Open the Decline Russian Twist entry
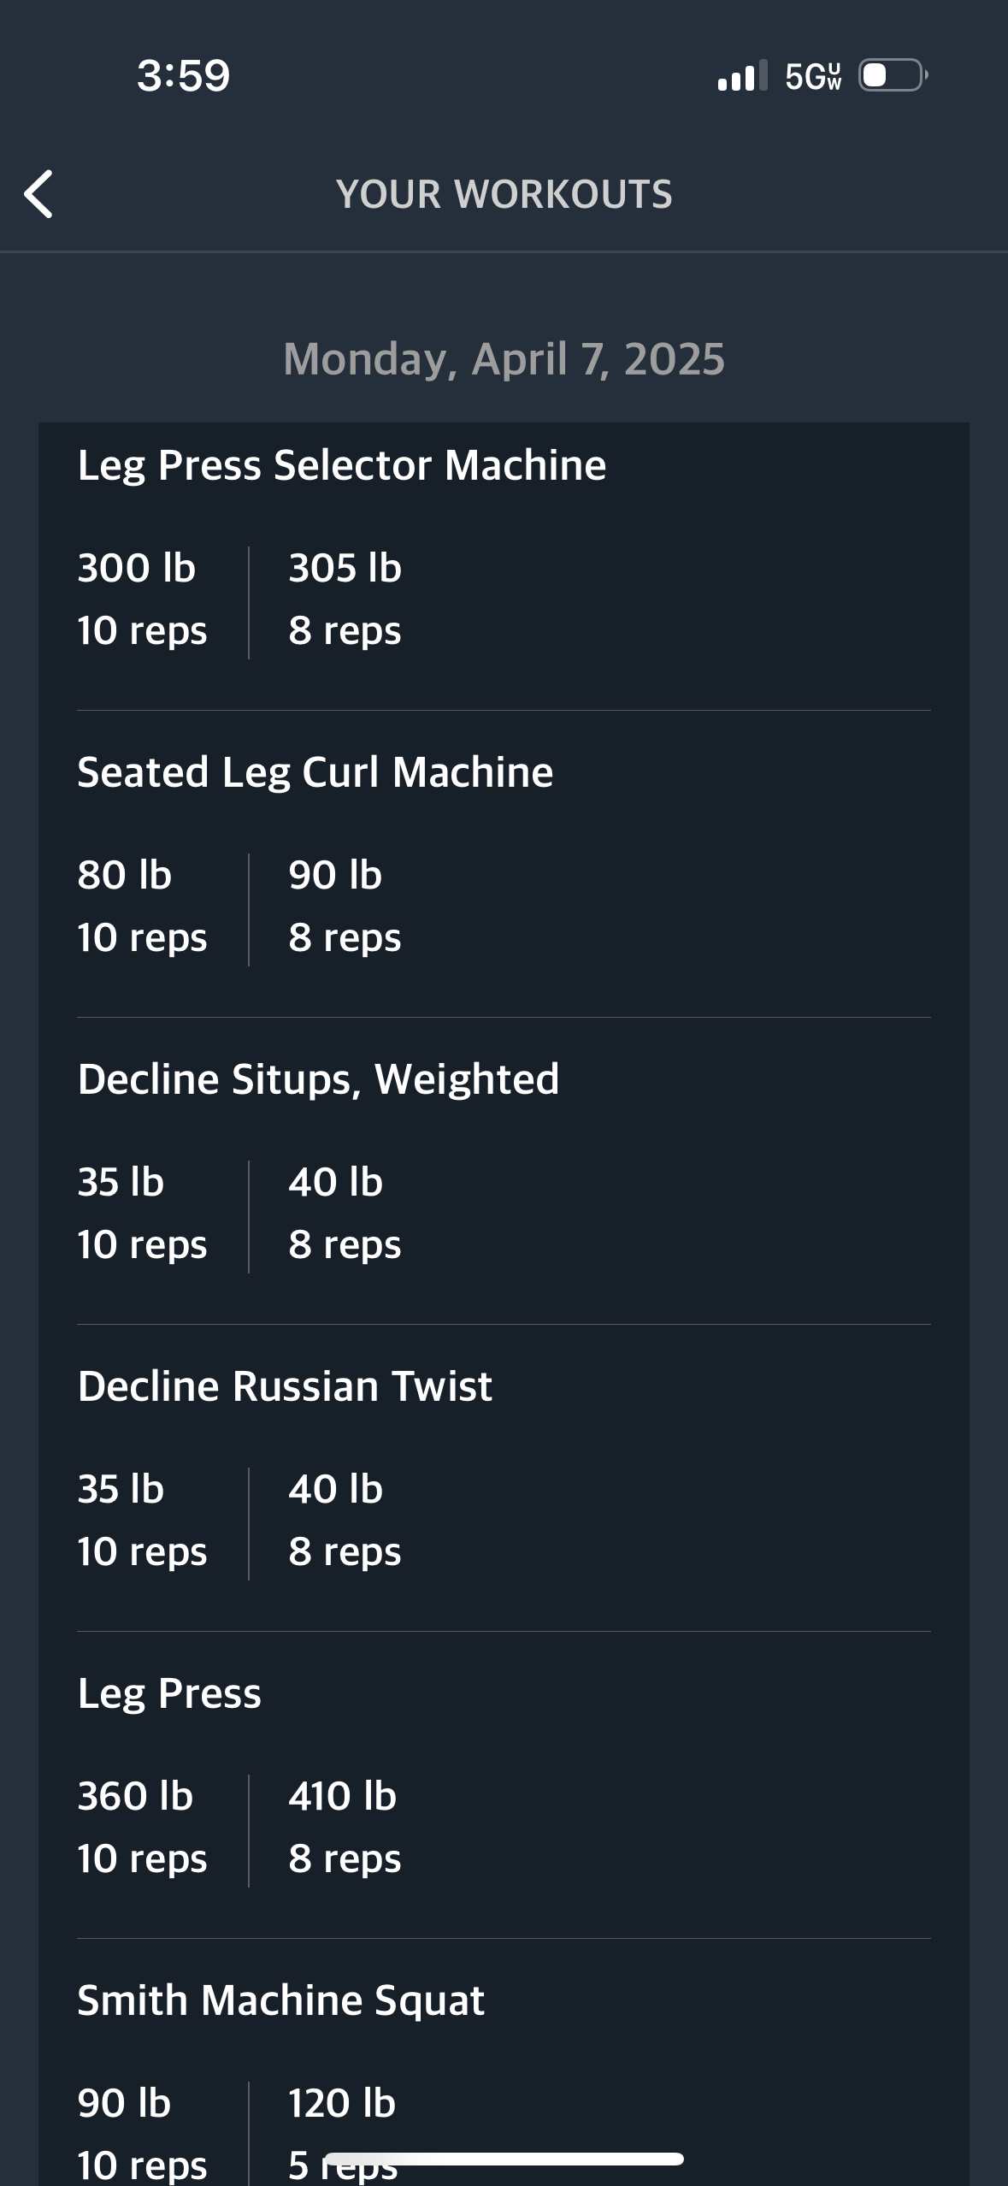Image resolution: width=1008 pixels, height=2186 pixels. [x=285, y=1386]
